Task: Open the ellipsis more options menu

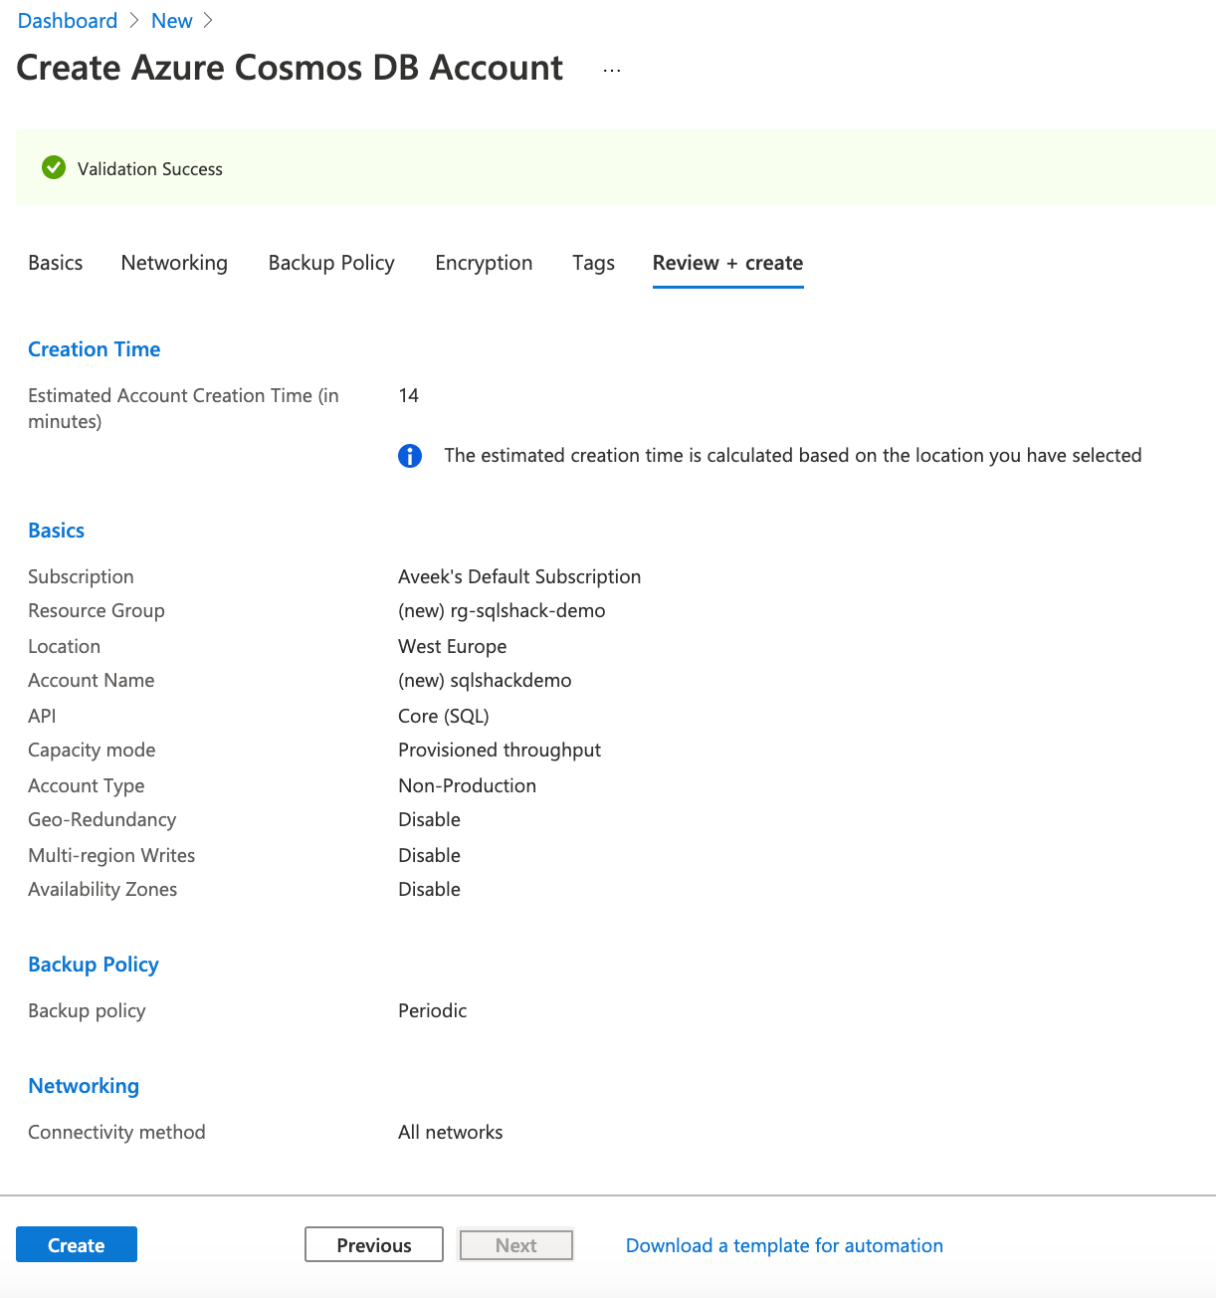Action: pos(612,70)
